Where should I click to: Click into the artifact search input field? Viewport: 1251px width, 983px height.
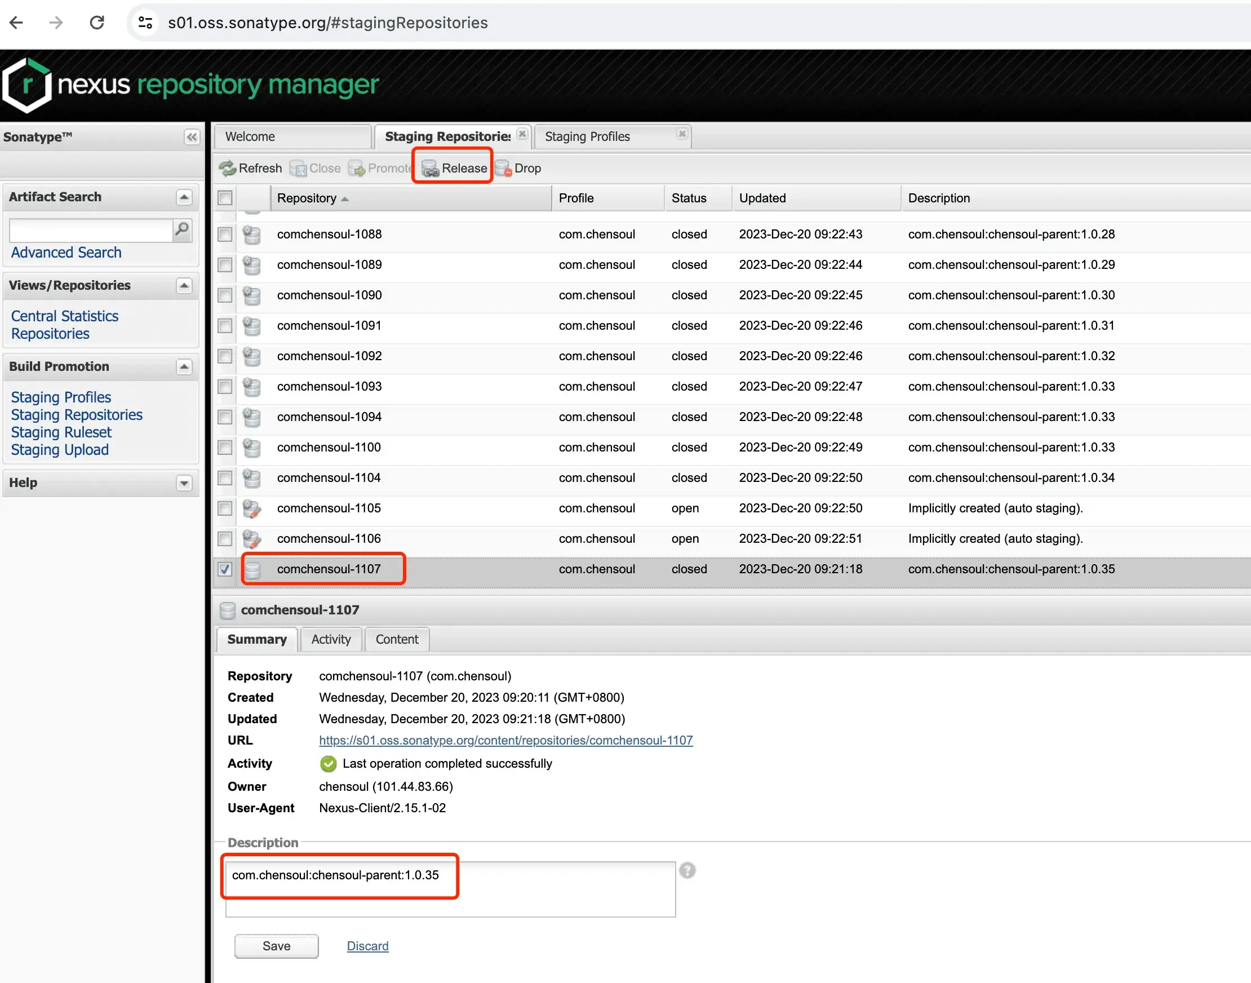(x=91, y=230)
